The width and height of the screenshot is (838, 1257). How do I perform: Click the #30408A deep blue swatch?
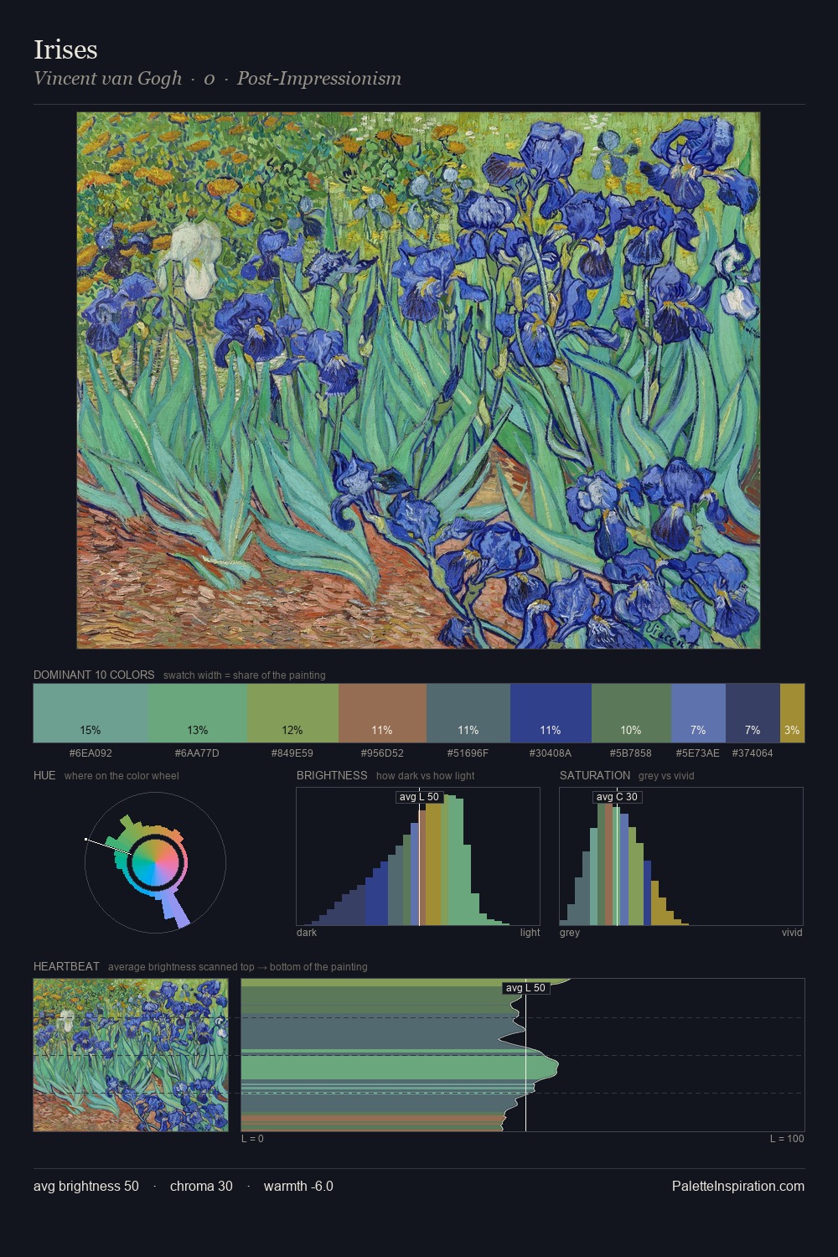[x=551, y=712]
